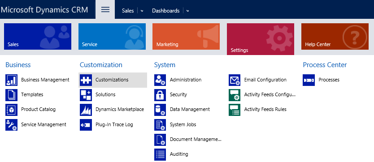Click the Business Management bar chart icon
Viewport: 374px width, 162px height.
[12, 80]
